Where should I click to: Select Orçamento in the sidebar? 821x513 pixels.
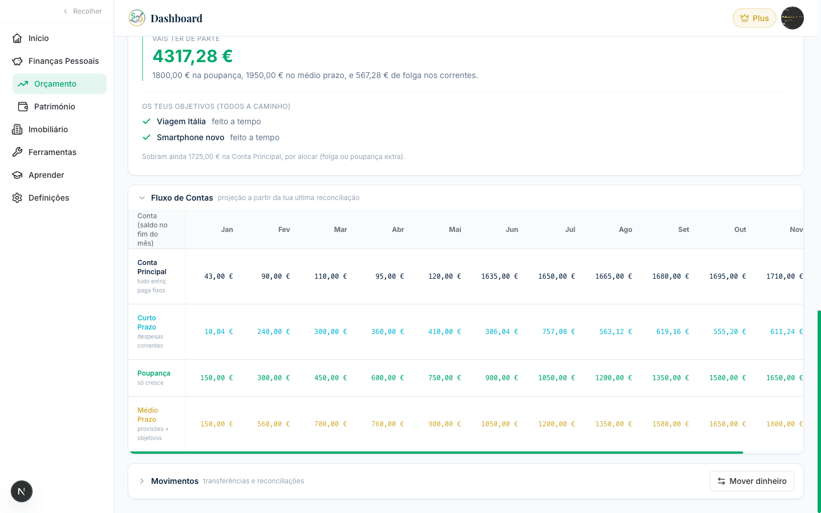(59, 84)
